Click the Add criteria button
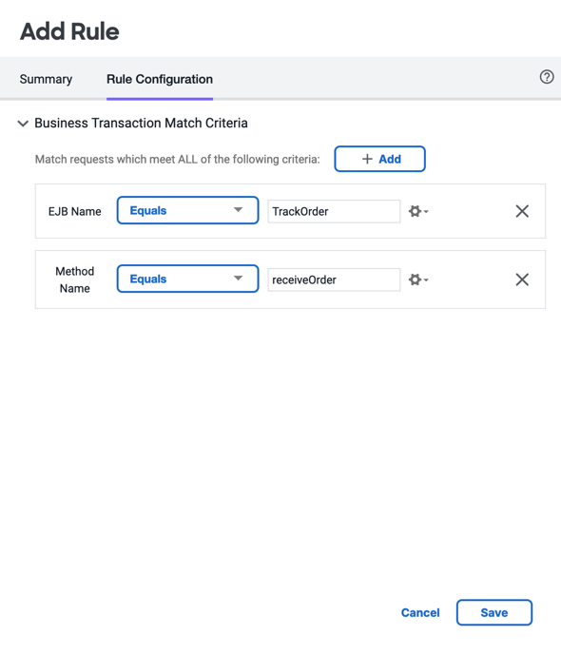561x655 pixels. point(379,159)
